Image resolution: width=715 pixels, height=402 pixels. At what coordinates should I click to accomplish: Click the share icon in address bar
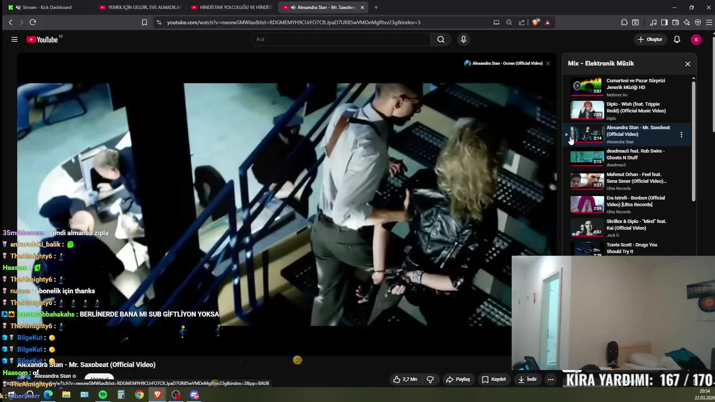522,22
